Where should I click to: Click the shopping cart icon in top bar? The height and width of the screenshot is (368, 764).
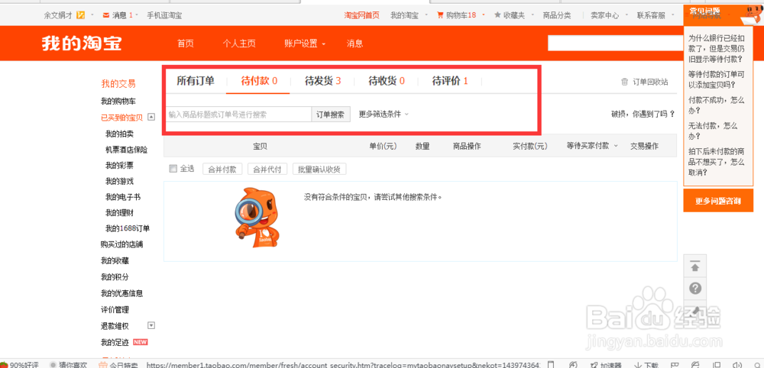pyautogui.click(x=441, y=15)
